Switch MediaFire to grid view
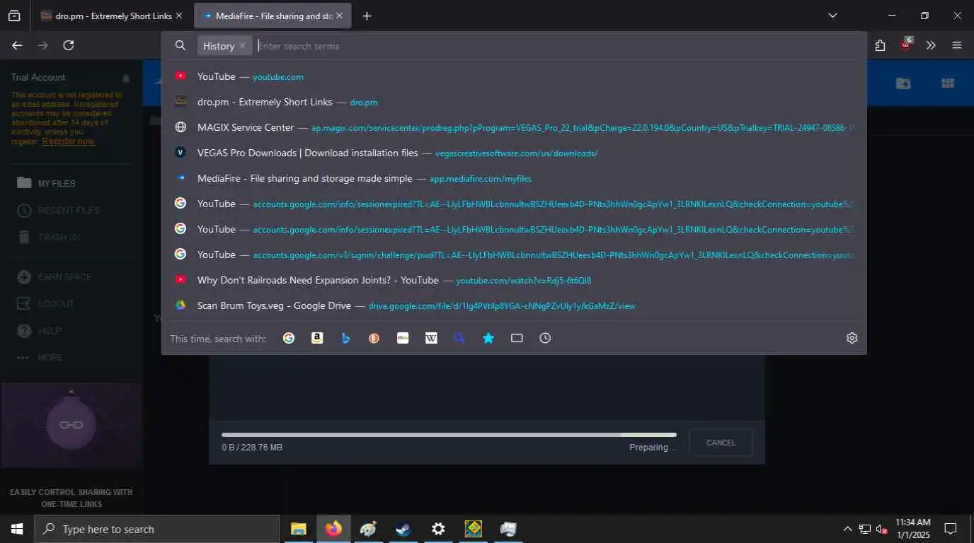974x543 pixels. point(948,83)
